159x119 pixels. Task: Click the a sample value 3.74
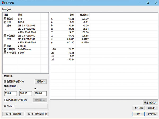click(x=72, y=22)
